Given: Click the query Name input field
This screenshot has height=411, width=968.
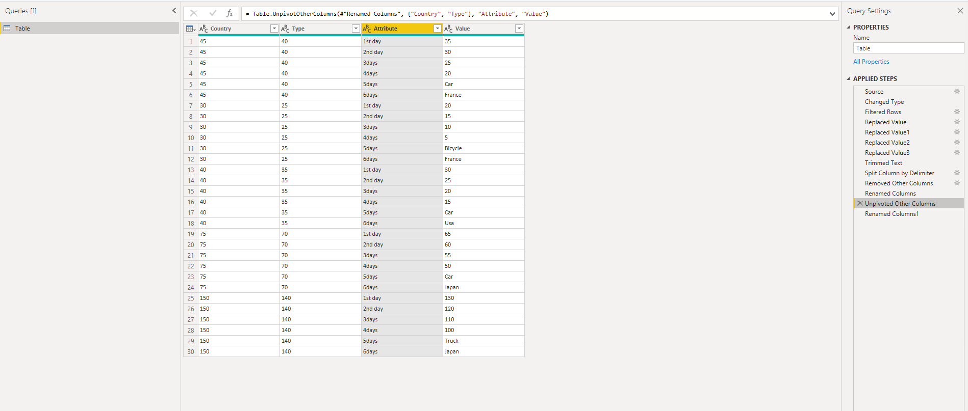Looking at the screenshot, I should coord(908,48).
